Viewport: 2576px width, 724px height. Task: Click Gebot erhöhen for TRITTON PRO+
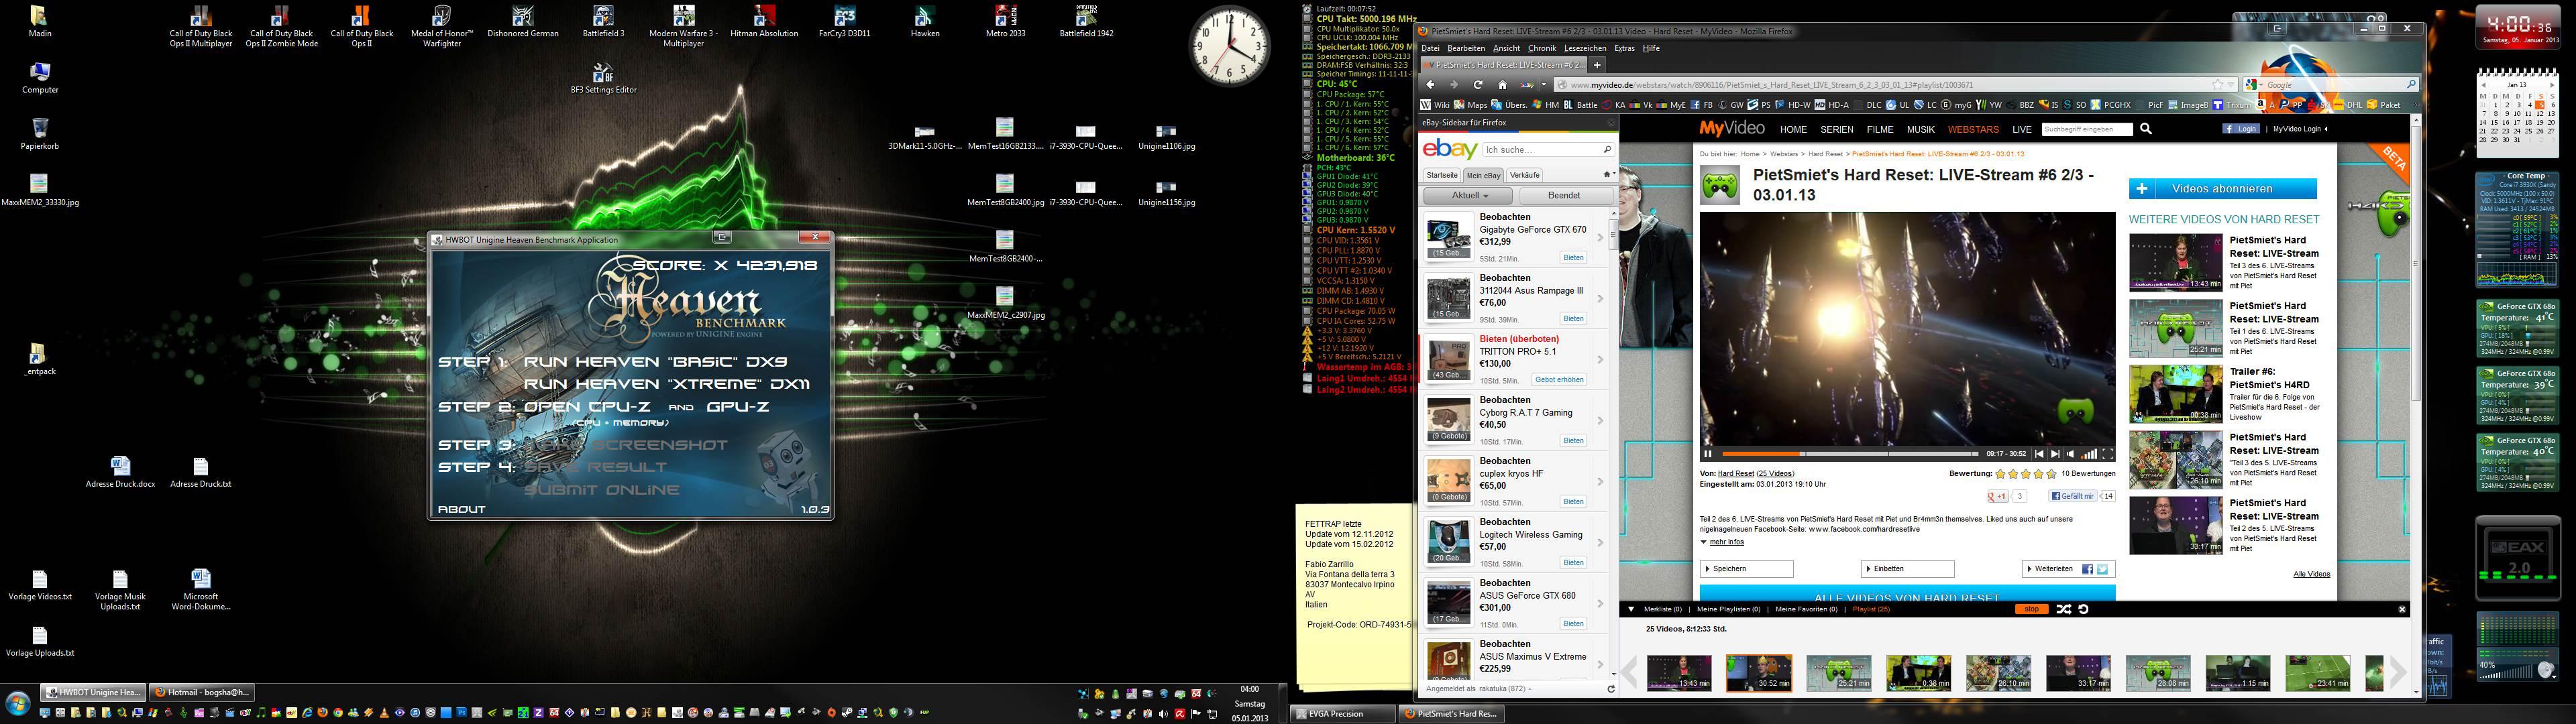coord(1559,380)
